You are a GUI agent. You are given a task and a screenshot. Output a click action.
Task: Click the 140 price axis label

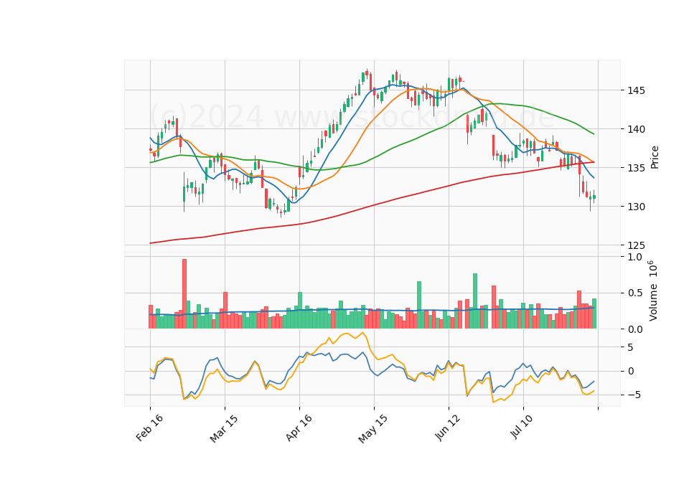pyautogui.click(x=637, y=129)
